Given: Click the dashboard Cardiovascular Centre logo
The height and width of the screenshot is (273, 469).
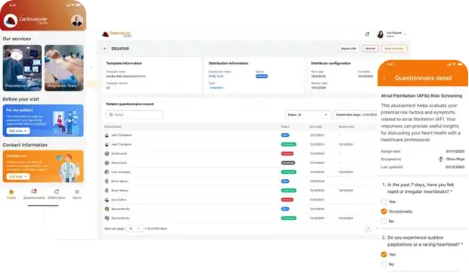Looking at the screenshot, I should pos(116,34).
